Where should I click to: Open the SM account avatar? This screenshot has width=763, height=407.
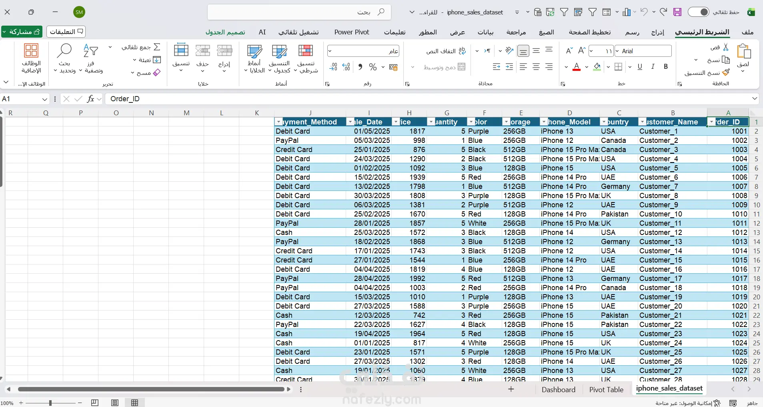tap(79, 12)
